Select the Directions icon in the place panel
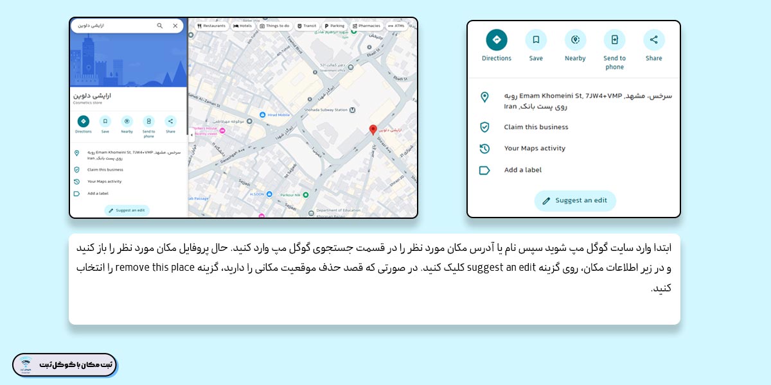Image resolution: width=771 pixels, height=385 pixels. 496,39
